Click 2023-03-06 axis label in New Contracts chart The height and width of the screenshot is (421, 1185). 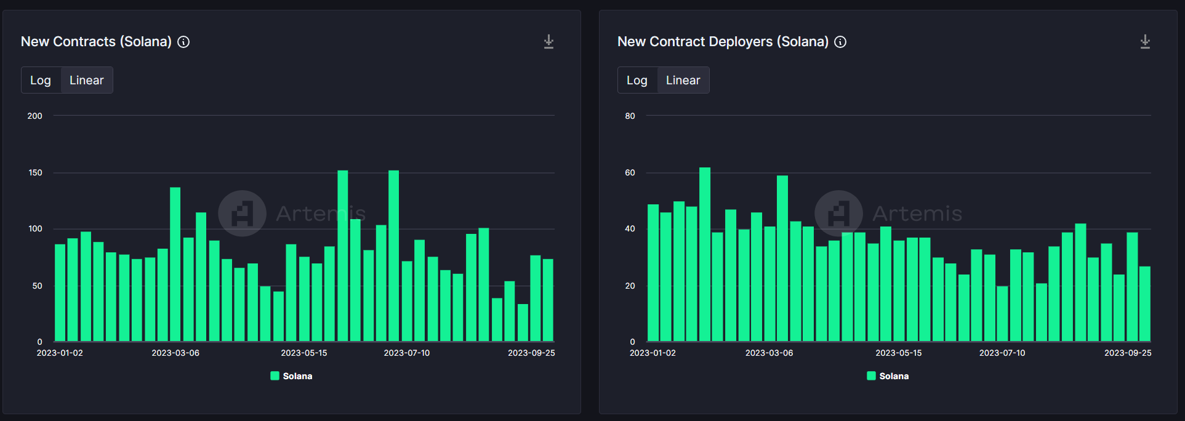[175, 353]
